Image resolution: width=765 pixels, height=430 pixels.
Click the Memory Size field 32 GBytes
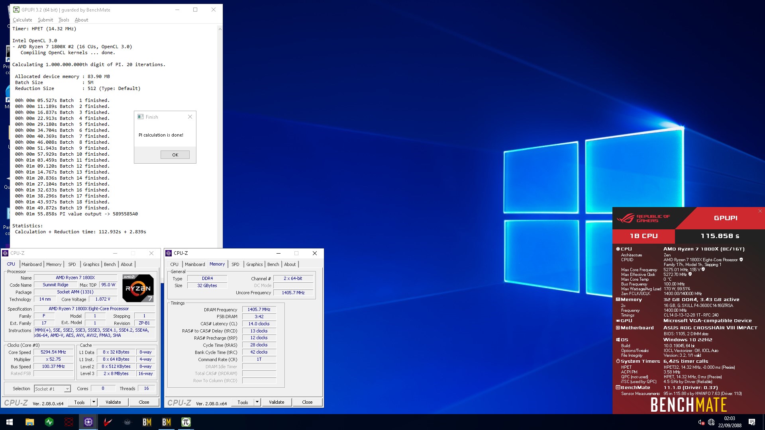coord(207,285)
